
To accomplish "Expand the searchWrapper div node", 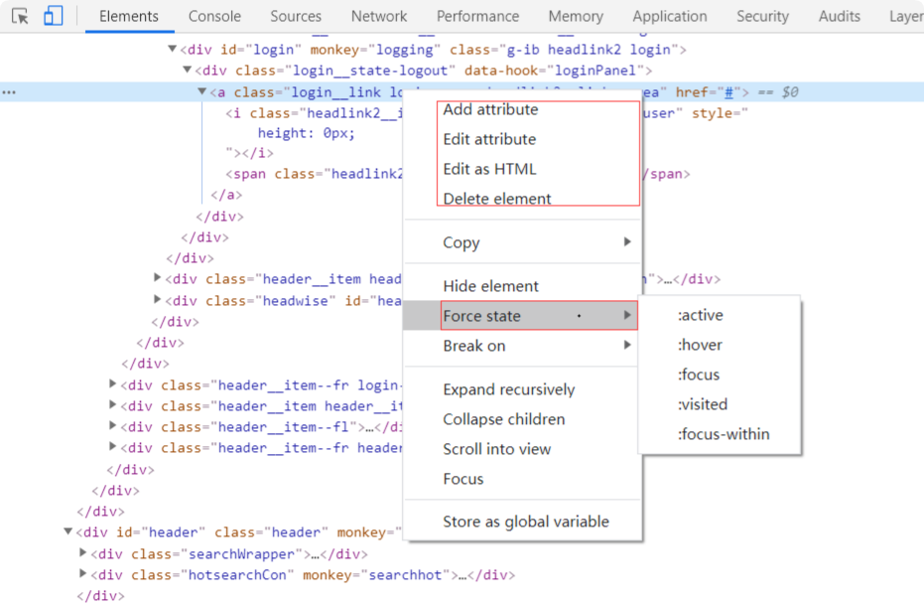I will click(83, 554).
